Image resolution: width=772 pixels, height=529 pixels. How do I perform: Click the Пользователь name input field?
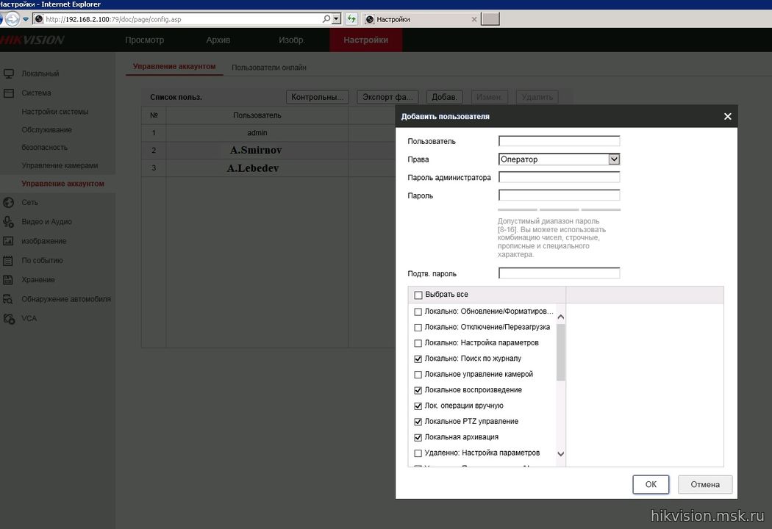coord(559,141)
